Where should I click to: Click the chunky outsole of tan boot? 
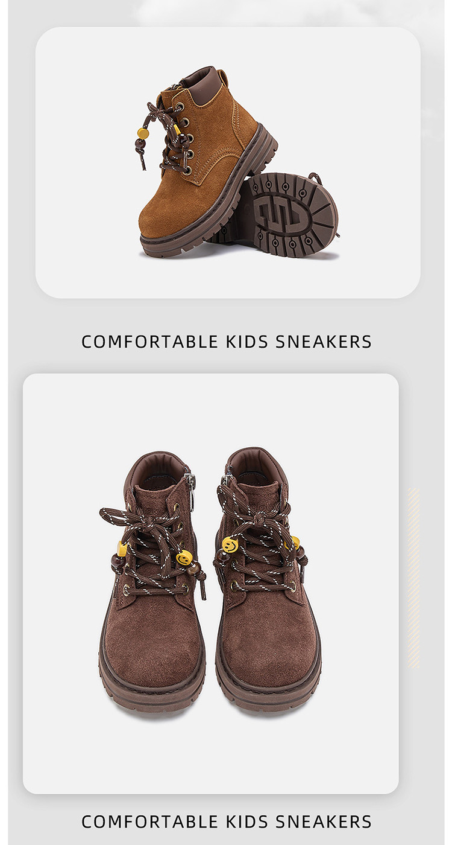(x=208, y=199)
